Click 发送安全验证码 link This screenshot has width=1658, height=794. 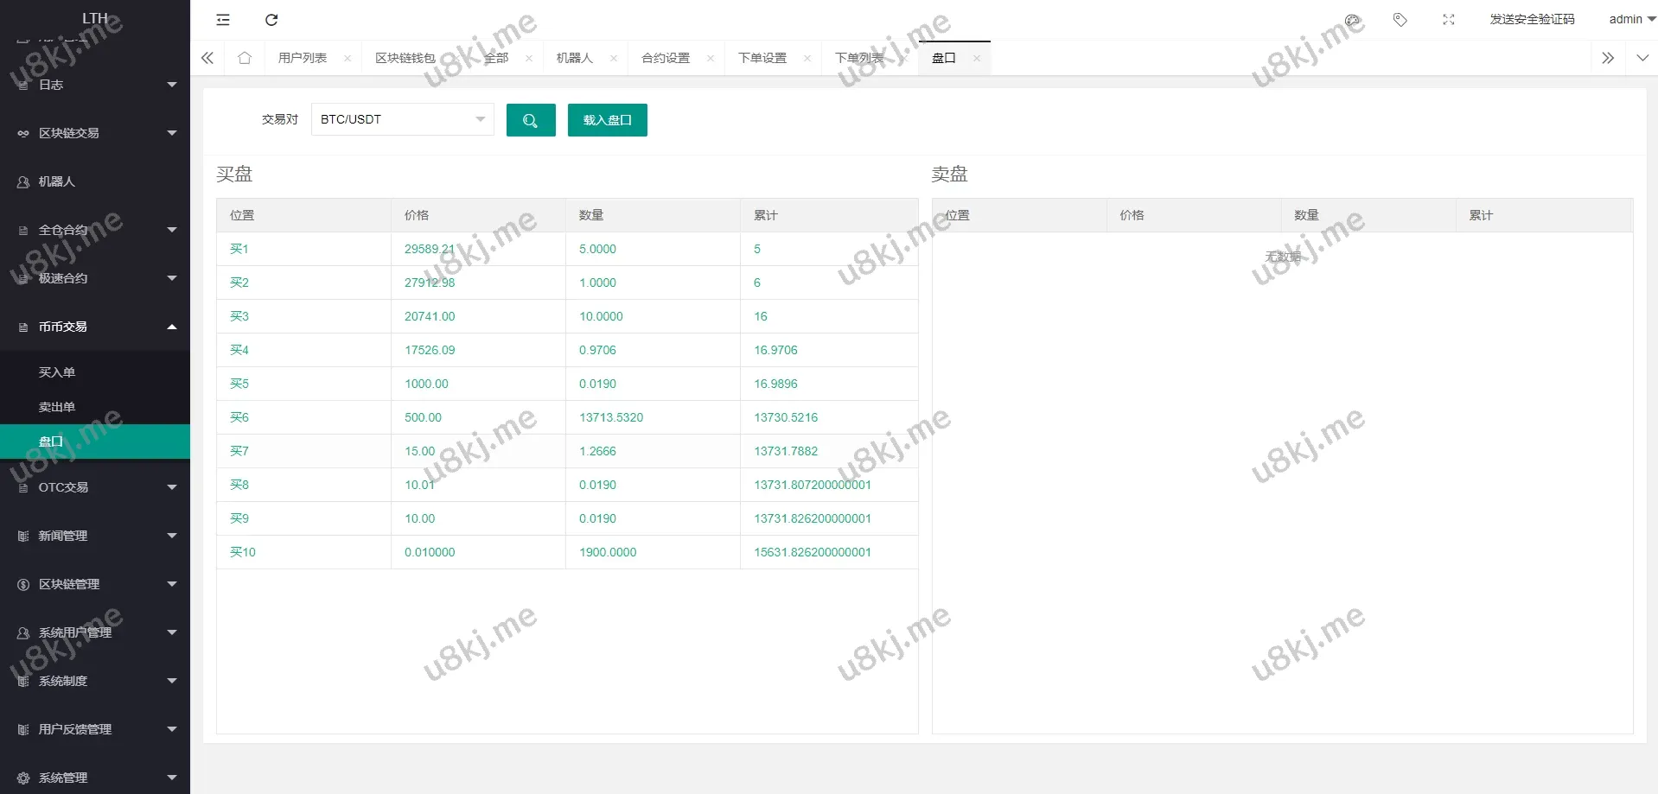1532,19
